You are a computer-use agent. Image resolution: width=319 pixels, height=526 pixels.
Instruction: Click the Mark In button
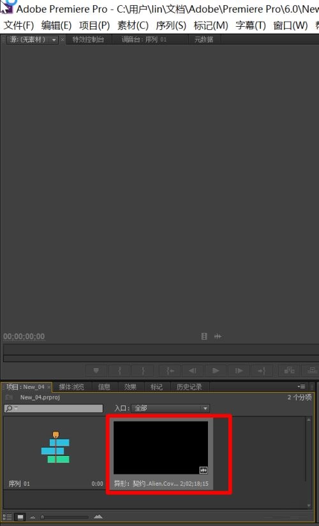pos(119,370)
